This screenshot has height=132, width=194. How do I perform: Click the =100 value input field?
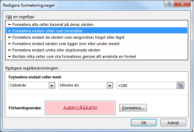point(147,86)
